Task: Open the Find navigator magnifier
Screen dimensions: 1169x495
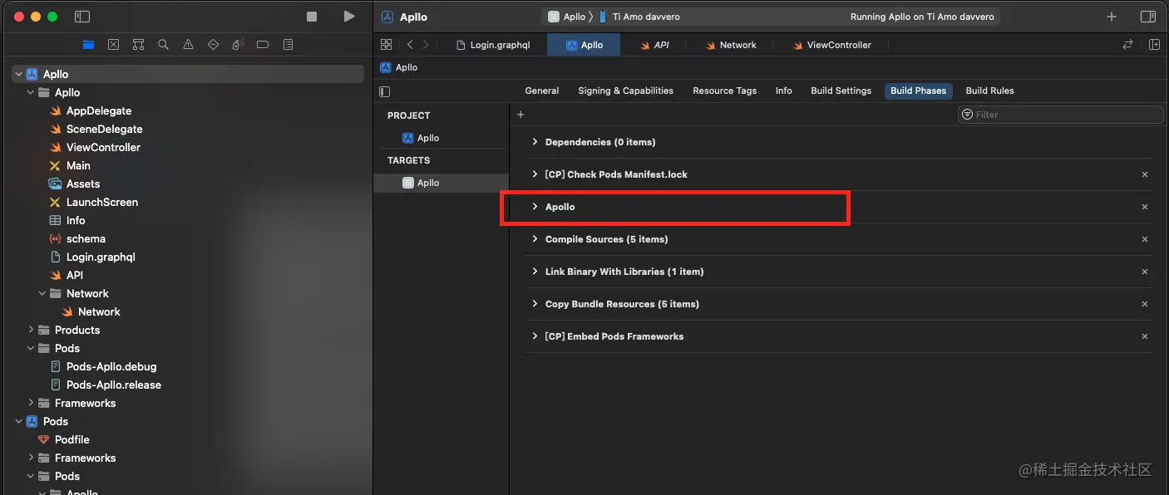Action: pyautogui.click(x=163, y=45)
